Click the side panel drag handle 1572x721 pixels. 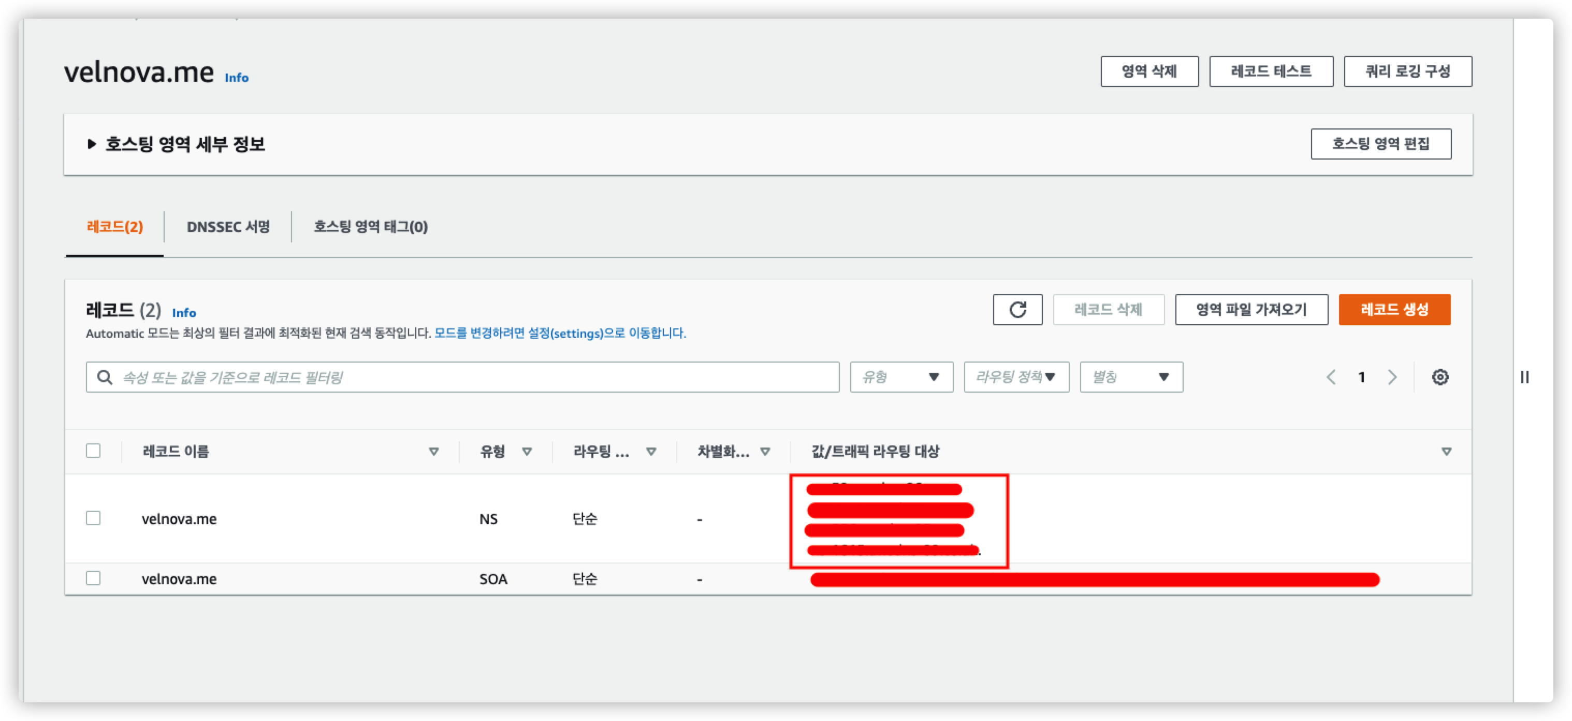(1524, 377)
